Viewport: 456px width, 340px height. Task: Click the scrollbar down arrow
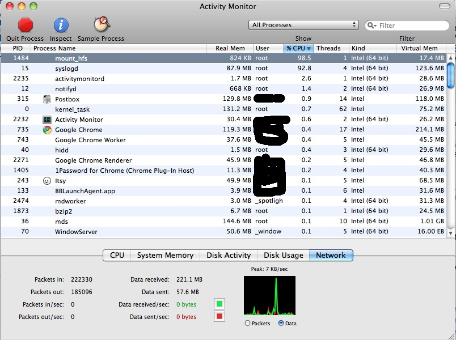coord(450,233)
